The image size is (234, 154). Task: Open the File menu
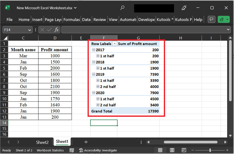click(9, 20)
